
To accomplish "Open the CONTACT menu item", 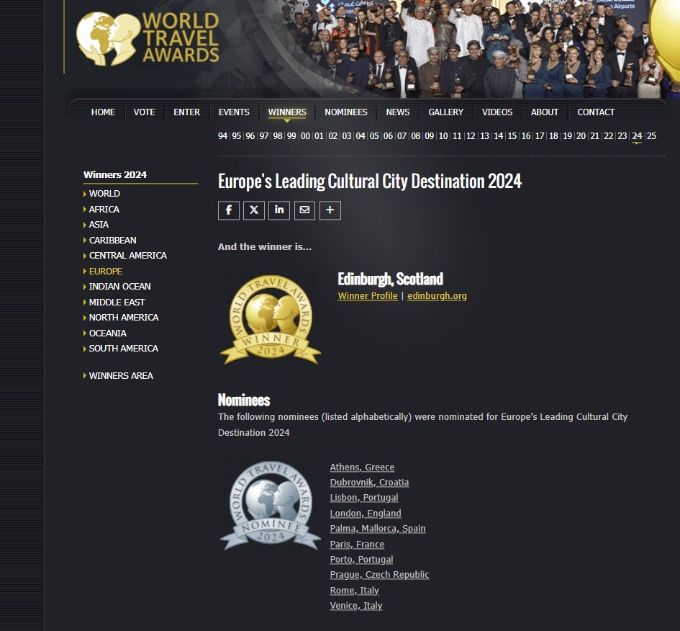I will (x=596, y=112).
